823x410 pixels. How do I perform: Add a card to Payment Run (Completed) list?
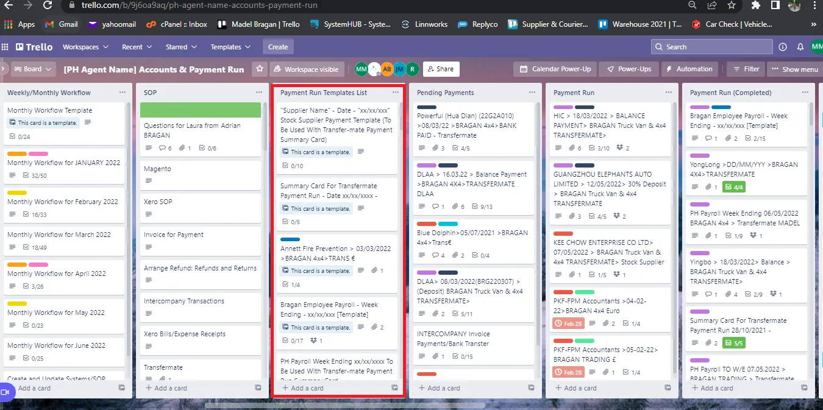713,388
